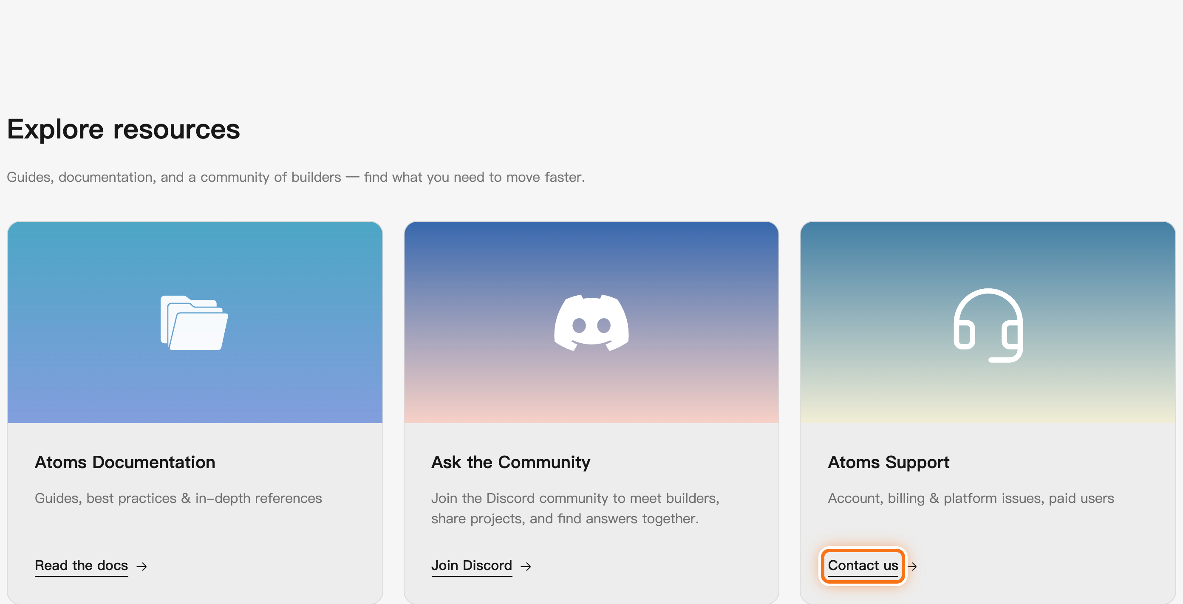
Task: Click 'Guides, best practices & in-depth references' text
Action: pyautogui.click(x=178, y=498)
